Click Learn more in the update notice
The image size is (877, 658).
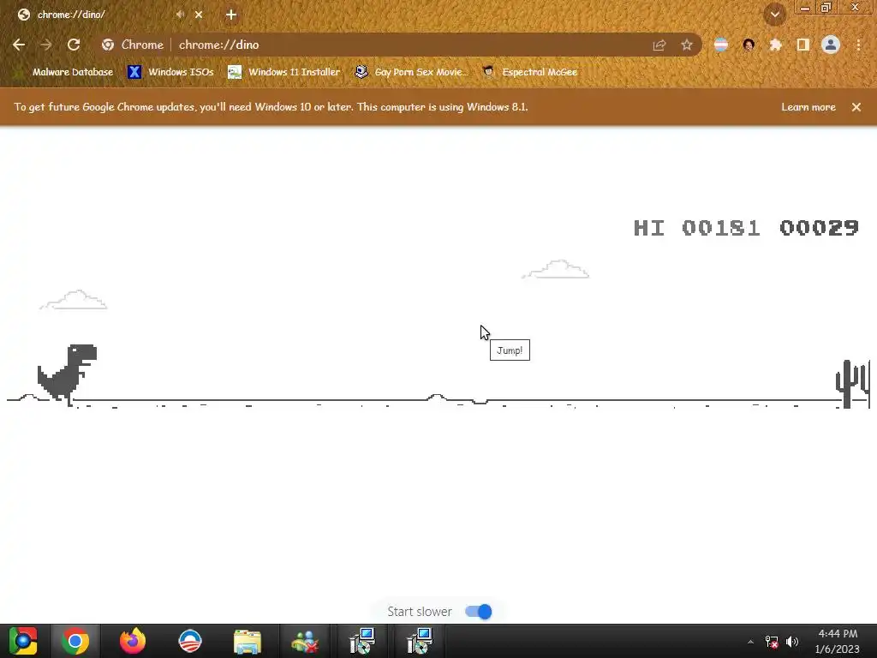click(808, 107)
